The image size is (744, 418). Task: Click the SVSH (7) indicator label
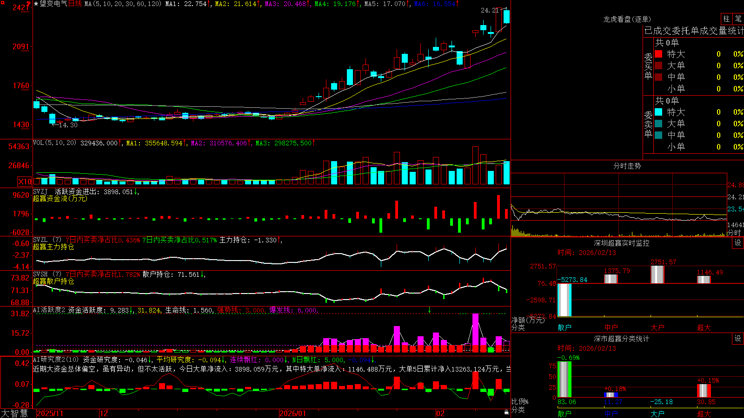tap(47, 274)
